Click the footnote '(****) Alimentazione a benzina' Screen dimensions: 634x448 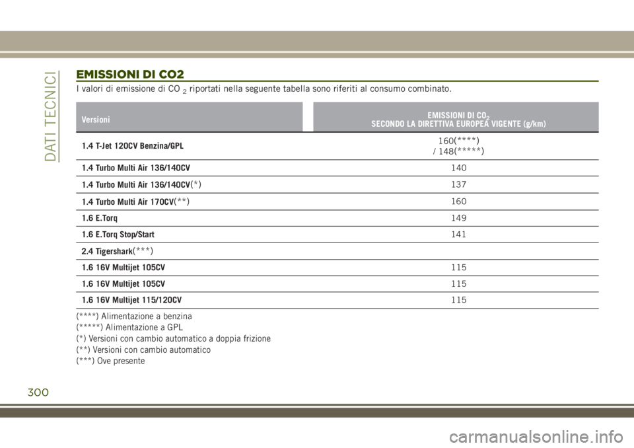(134, 317)
